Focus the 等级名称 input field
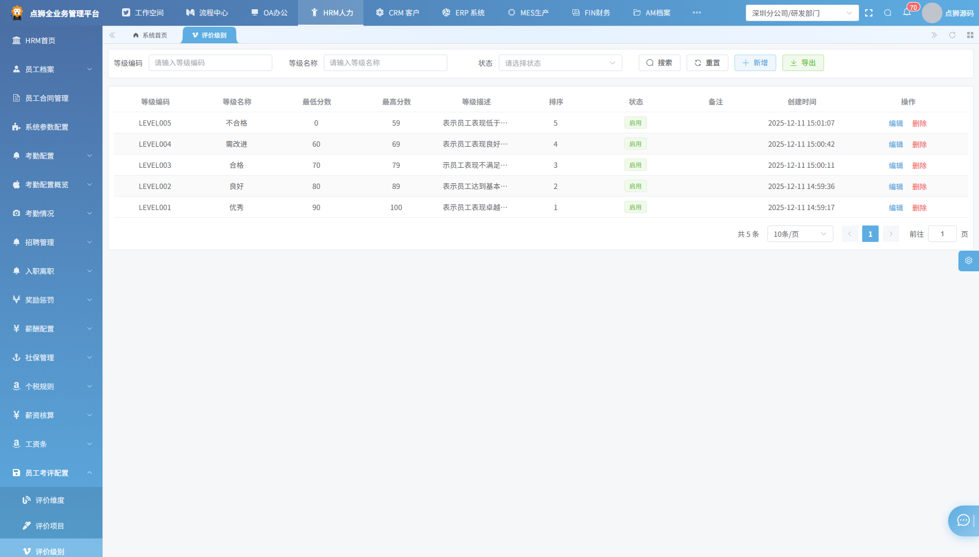This screenshot has height=557, width=979. click(x=385, y=63)
